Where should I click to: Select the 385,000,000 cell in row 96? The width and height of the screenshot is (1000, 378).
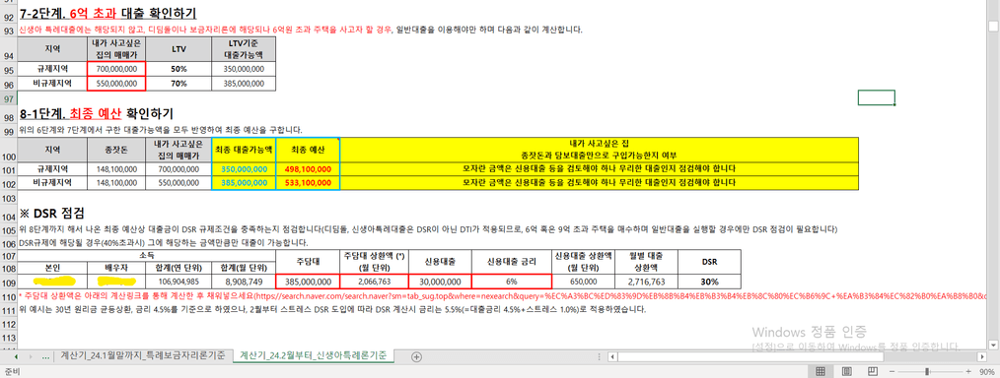pyautogui.click(x=244, y=83)
